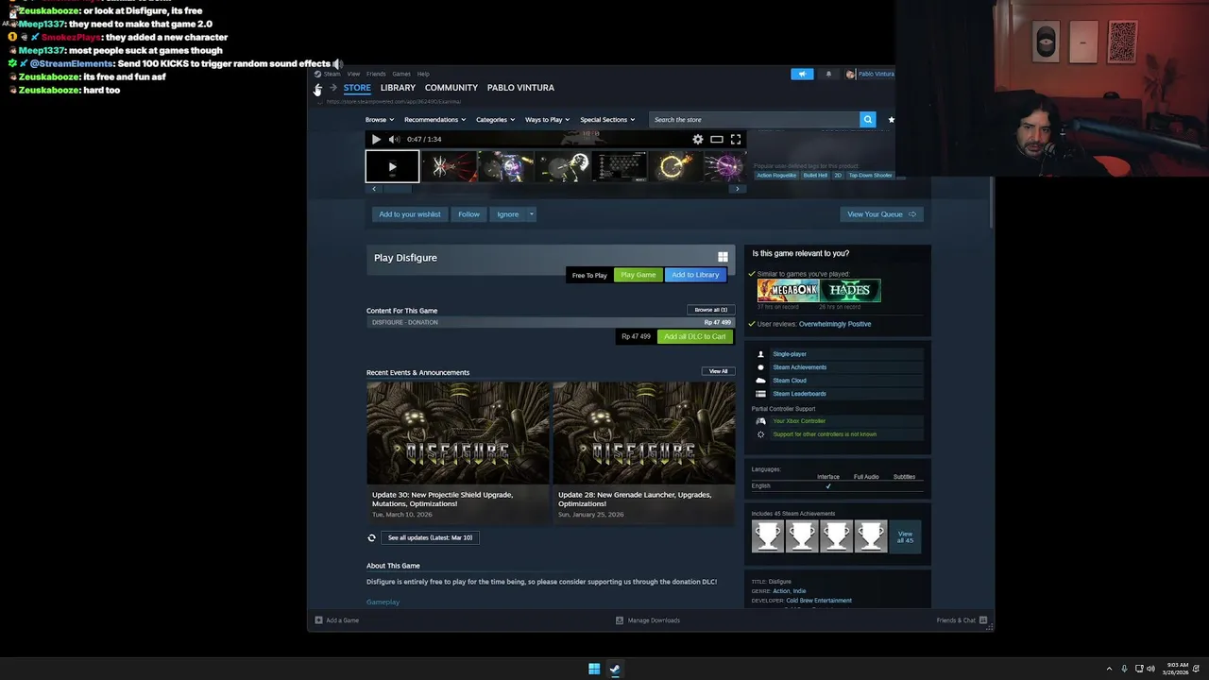Open the Overwhelmingly Positive reviews link
Image resolution: width=1209 pixels, height=680 pixels.
[835, 324]
